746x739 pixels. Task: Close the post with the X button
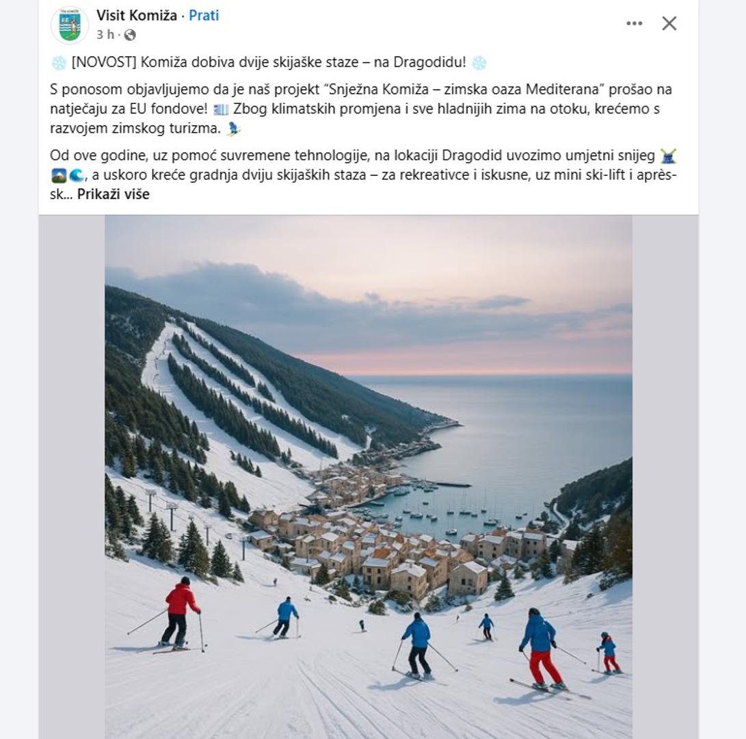(669, 23)
